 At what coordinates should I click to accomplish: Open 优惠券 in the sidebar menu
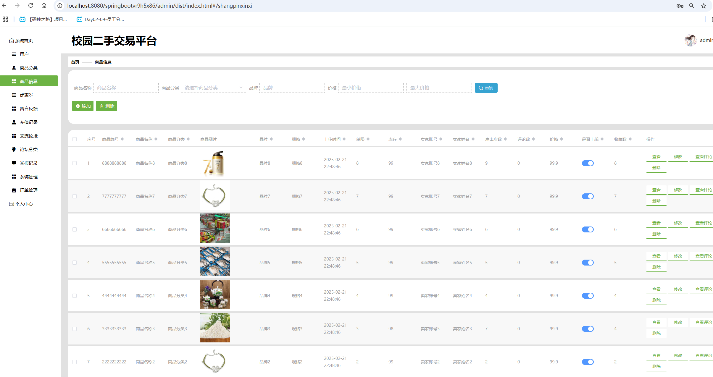pyautogui.click(x=26, y=95)
